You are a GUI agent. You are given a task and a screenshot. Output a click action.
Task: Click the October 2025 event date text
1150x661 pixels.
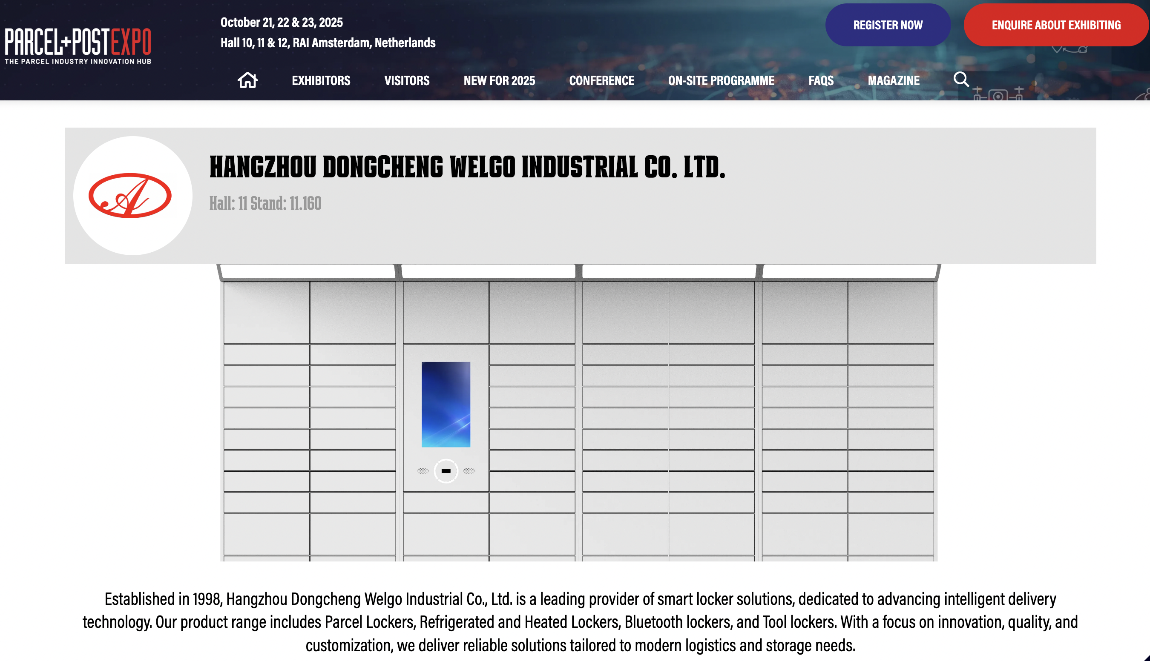click(x=282, y=22)
